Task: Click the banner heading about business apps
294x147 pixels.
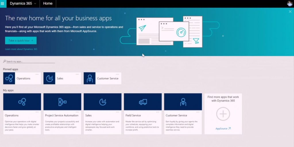Action: pyautogui.click(x=58, y=18)
